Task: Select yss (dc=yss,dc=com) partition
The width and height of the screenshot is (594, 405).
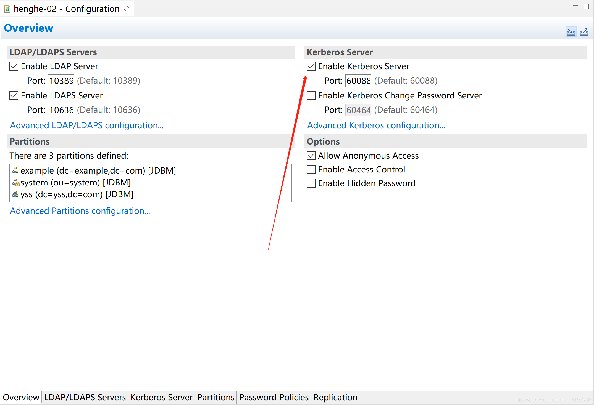Action: [x=151, y=194]
